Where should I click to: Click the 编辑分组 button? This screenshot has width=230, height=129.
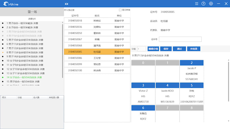tap(153, 49)
